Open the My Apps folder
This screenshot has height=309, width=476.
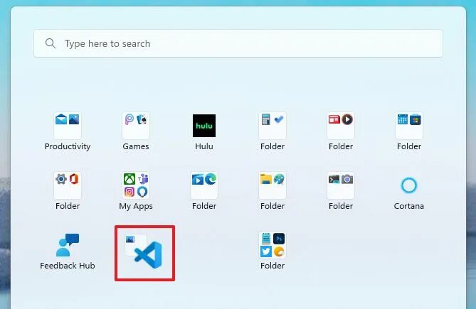[x=136, y=185]
